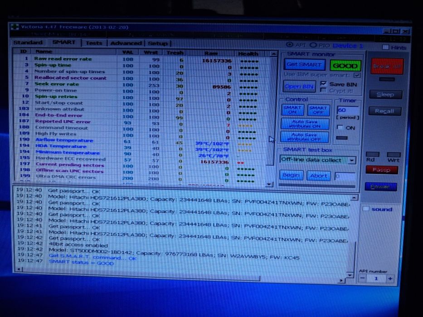423x317 pixels.
Task: Click the field next to Abort
Action: (345, 177)
